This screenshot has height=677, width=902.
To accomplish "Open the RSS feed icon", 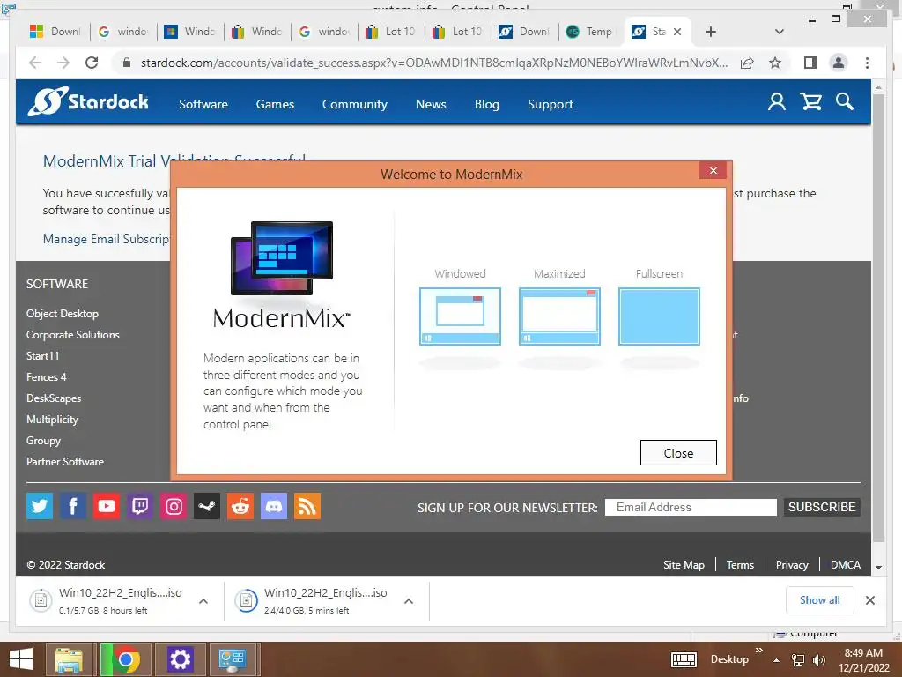I will 307,506.
